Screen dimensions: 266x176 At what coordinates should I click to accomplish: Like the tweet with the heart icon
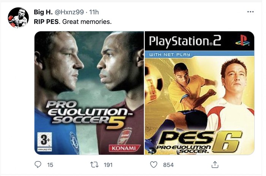(154, 165)
